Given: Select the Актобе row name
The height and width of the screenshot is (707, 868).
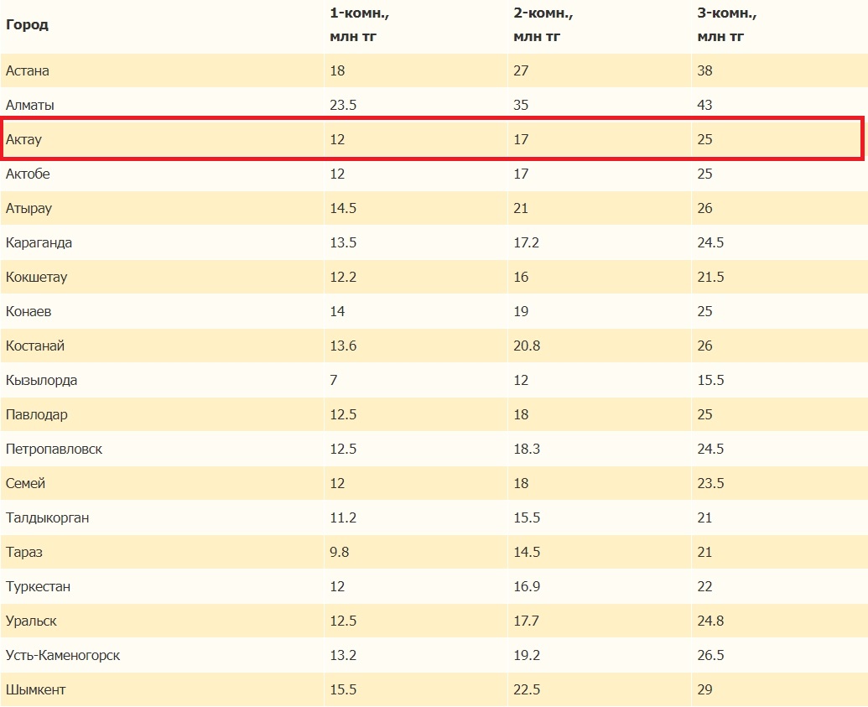Looking at the screenshot, I should click(28, 174).
